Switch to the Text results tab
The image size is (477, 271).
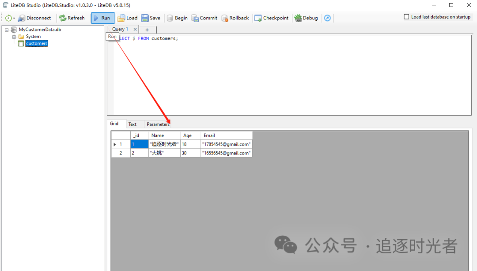click(132, 124)
